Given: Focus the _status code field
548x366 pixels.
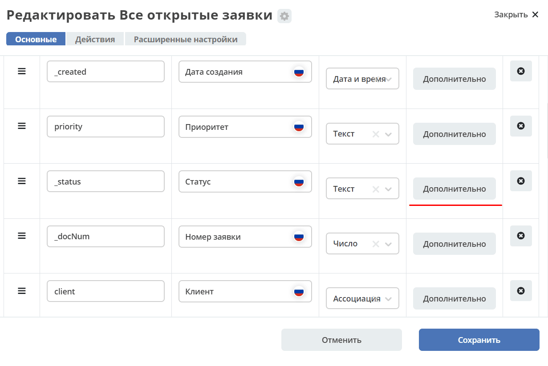Looking at the screenshot, I should click(x=106, y=181).
